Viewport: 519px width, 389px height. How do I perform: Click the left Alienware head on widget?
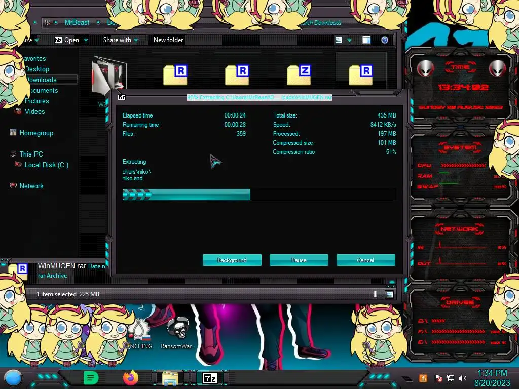point(425,68)
